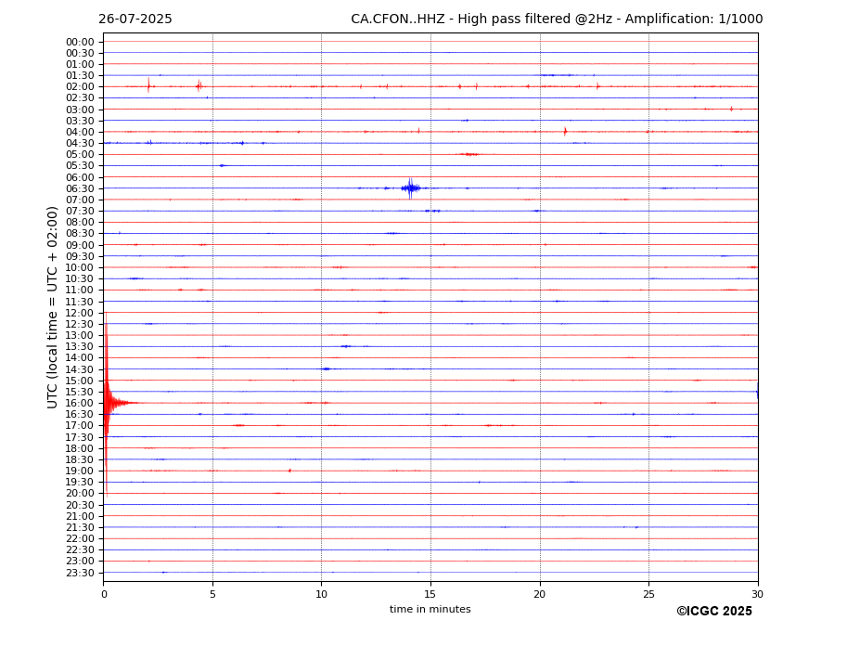Click the 16:00 row label
This screenshot has height=646, width=860.
80,403
